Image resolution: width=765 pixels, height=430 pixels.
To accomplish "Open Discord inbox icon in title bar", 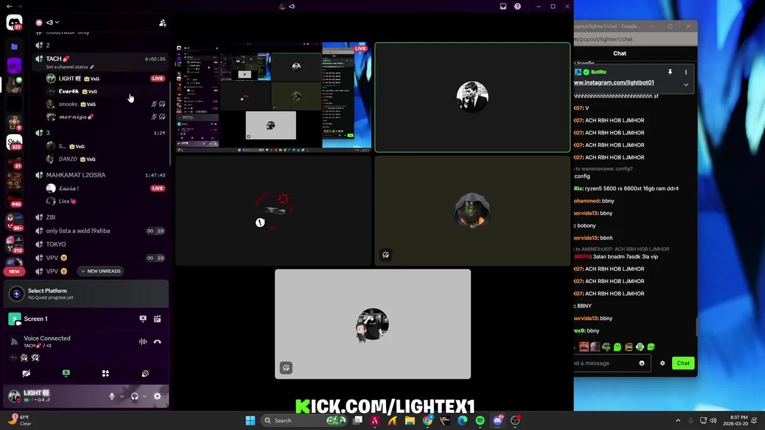I will pyautogui.click(x=503, y=7).
